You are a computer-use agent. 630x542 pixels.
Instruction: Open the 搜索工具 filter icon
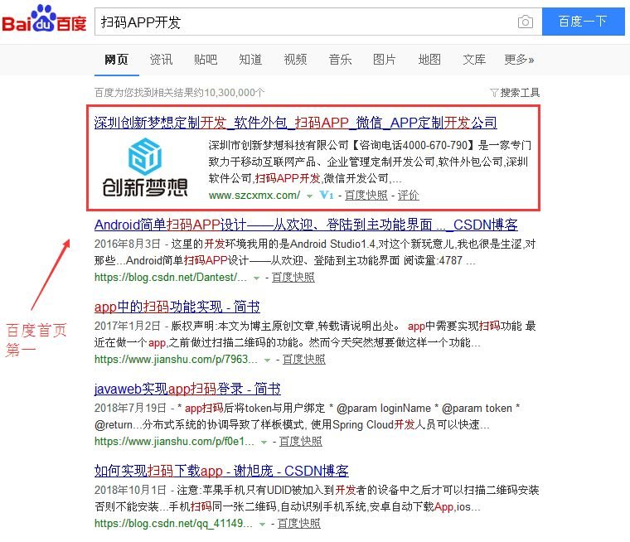[494, 93]
